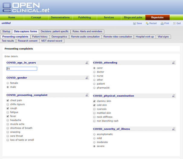Select the Repertoire menu item

(157, 18)
